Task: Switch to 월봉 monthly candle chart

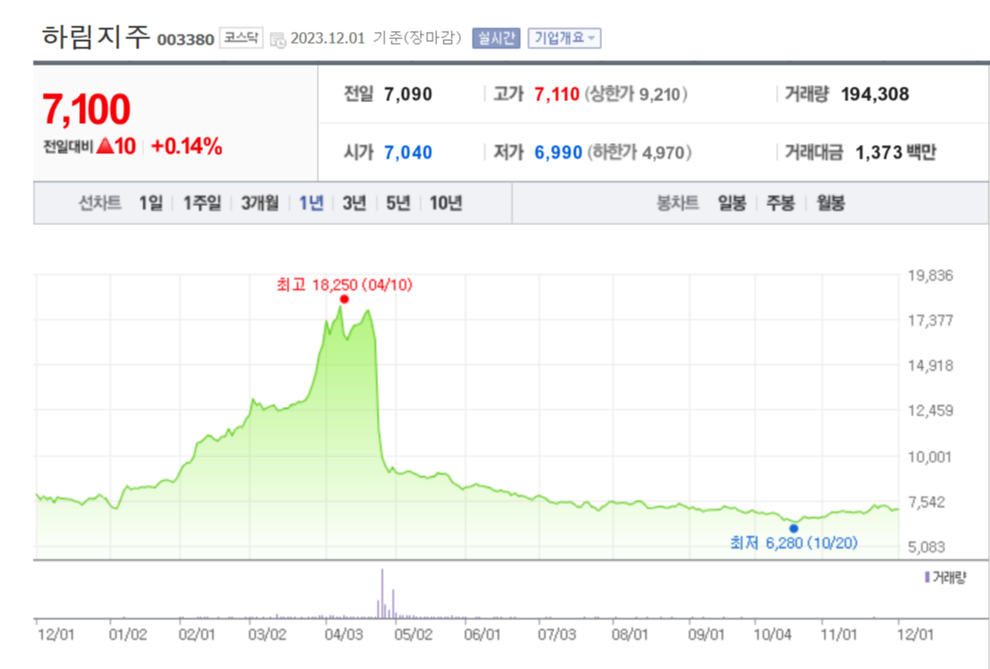Action: [x=831, y=202]
